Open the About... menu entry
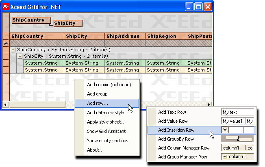Screen dimensions: 265x167 (x=107, y=150)
